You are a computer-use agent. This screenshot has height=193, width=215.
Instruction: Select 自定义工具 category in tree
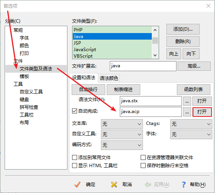coord(31,92)
